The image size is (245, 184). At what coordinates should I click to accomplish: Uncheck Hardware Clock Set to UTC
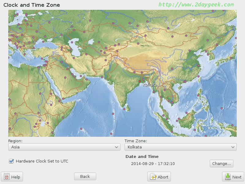point(11,161)
